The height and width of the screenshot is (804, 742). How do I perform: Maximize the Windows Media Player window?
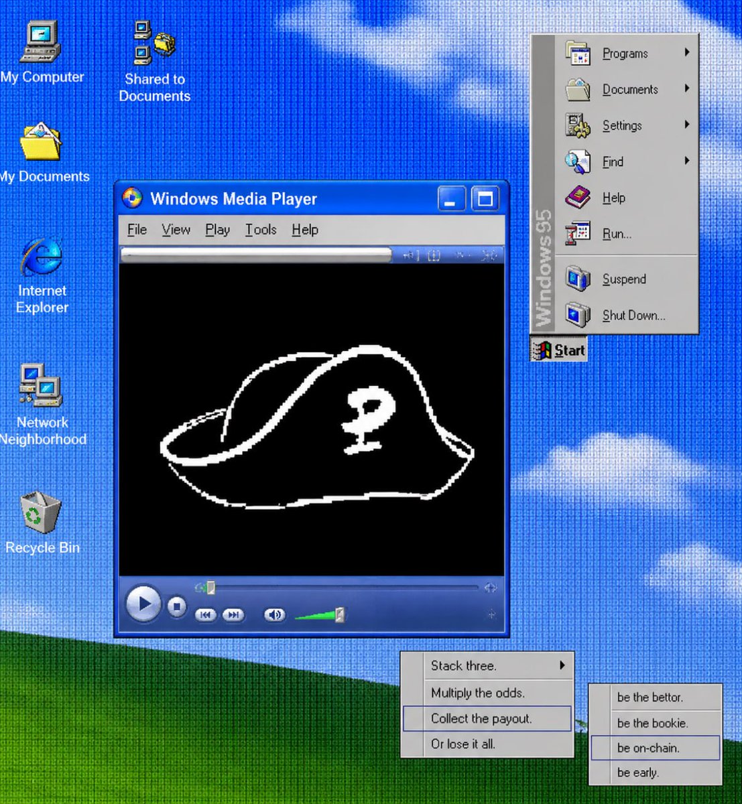485,199
